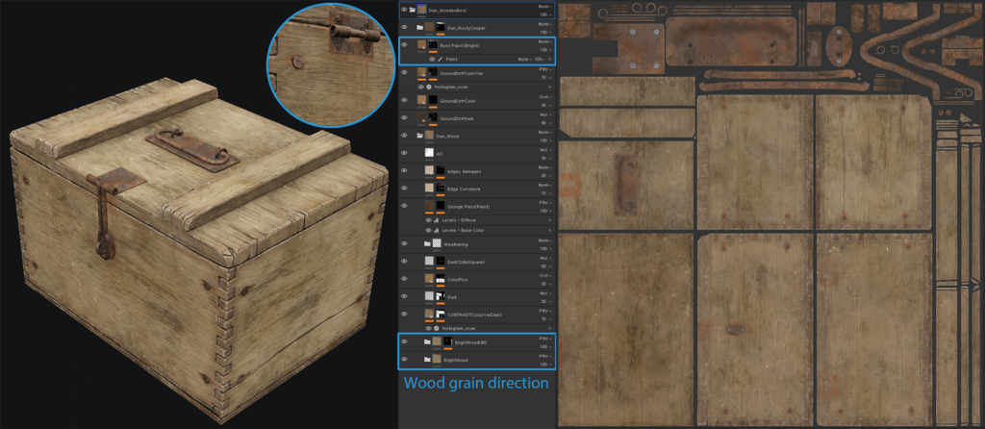Select the mask of CONTRAST(ColorVarDark) layer
The image size is (985, 429).
pos(441,315)
